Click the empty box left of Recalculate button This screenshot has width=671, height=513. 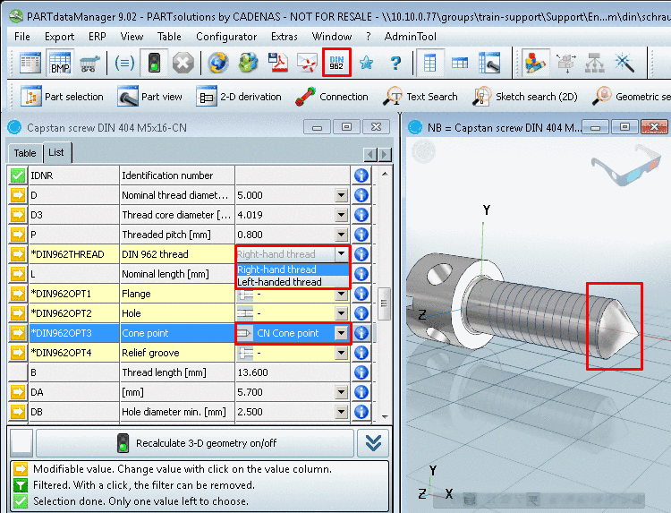21,443
